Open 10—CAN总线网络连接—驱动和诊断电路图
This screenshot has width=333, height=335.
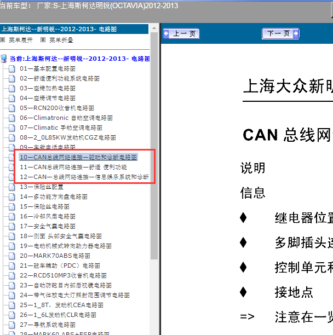(x=78, y=157)
